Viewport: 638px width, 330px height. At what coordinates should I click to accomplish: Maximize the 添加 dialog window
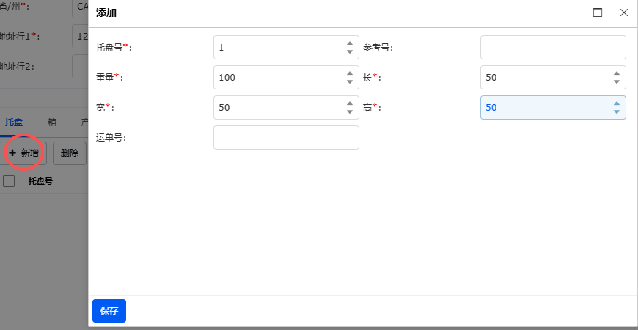[598, 12]
